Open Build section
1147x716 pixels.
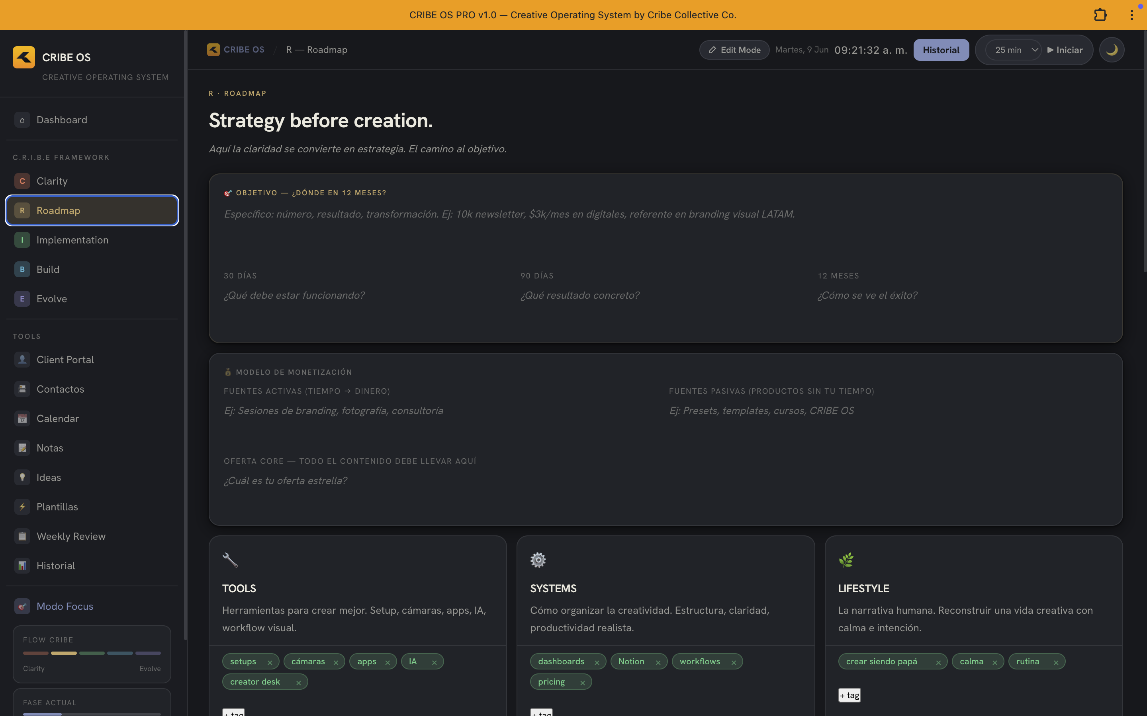(x=92, y=269)
